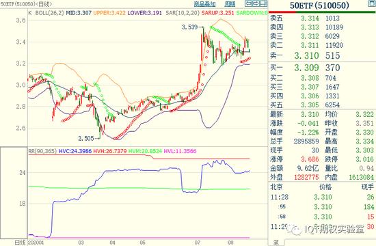Click the SAR(10,2,20) indicator label
The width and height of the screenshot is (376, 246).
tap(183, 13)
